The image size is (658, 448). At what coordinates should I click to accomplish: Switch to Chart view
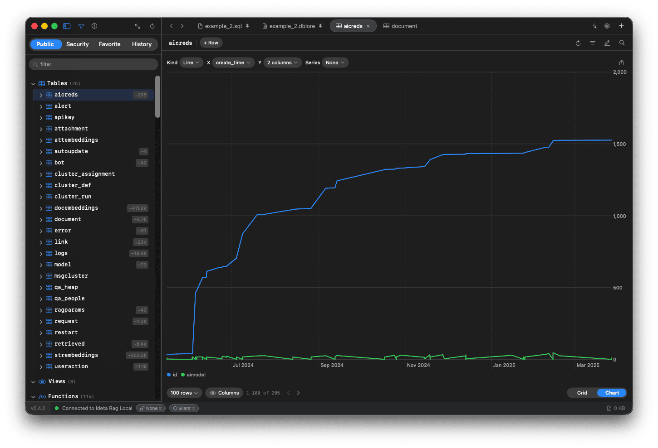point(612,393)
